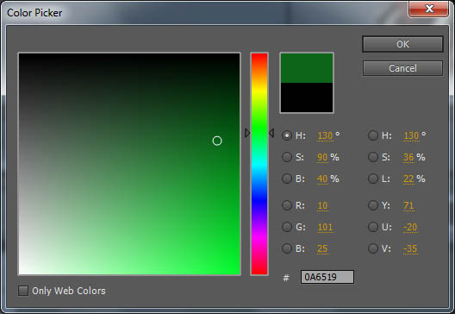Click the HSL hue value 130

click(x=411, y=136)
